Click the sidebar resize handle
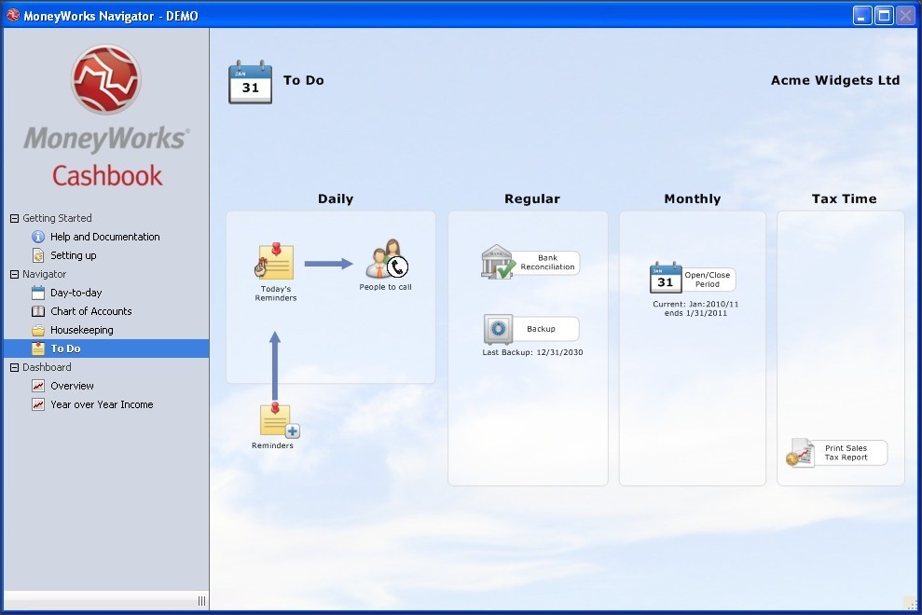Image resolution: width=922 pixels, height=615 pixels. click(201, 600)
